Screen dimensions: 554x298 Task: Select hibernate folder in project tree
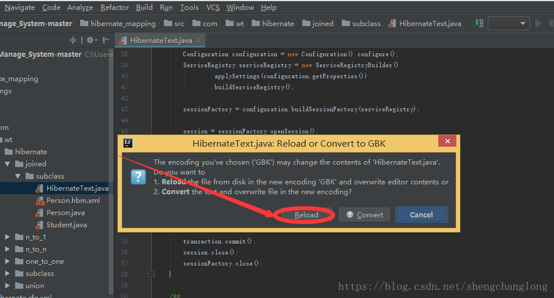pyautogui.click(x=26, y=152)
